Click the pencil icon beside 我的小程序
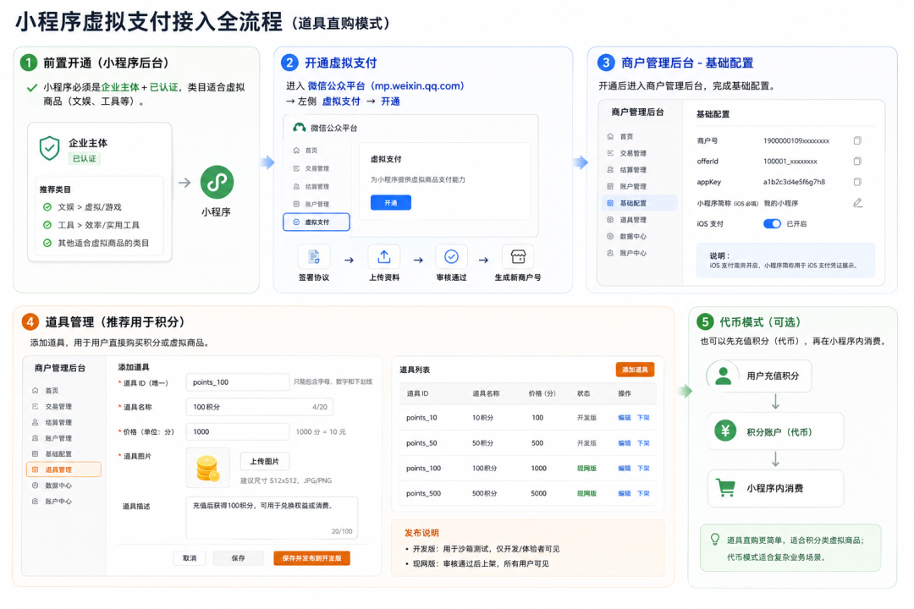Image resolution: width=914 pixels, height=609 pixels. [x=857, y=203]
